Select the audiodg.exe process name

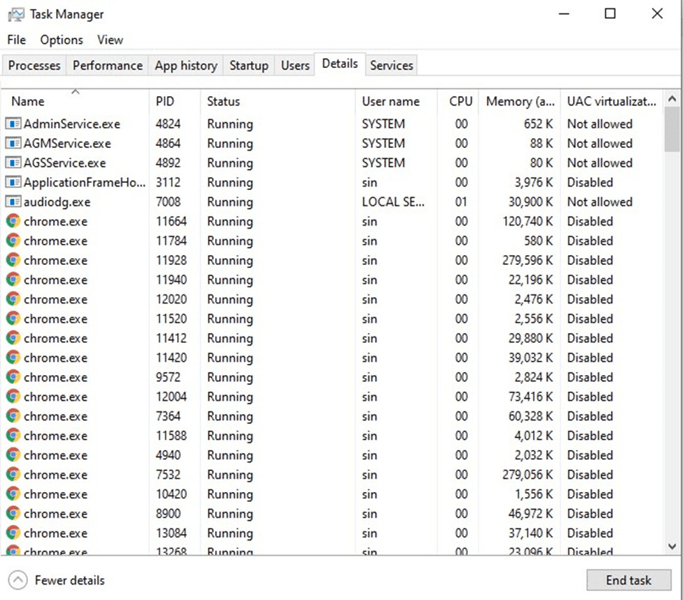coord(57,202)
